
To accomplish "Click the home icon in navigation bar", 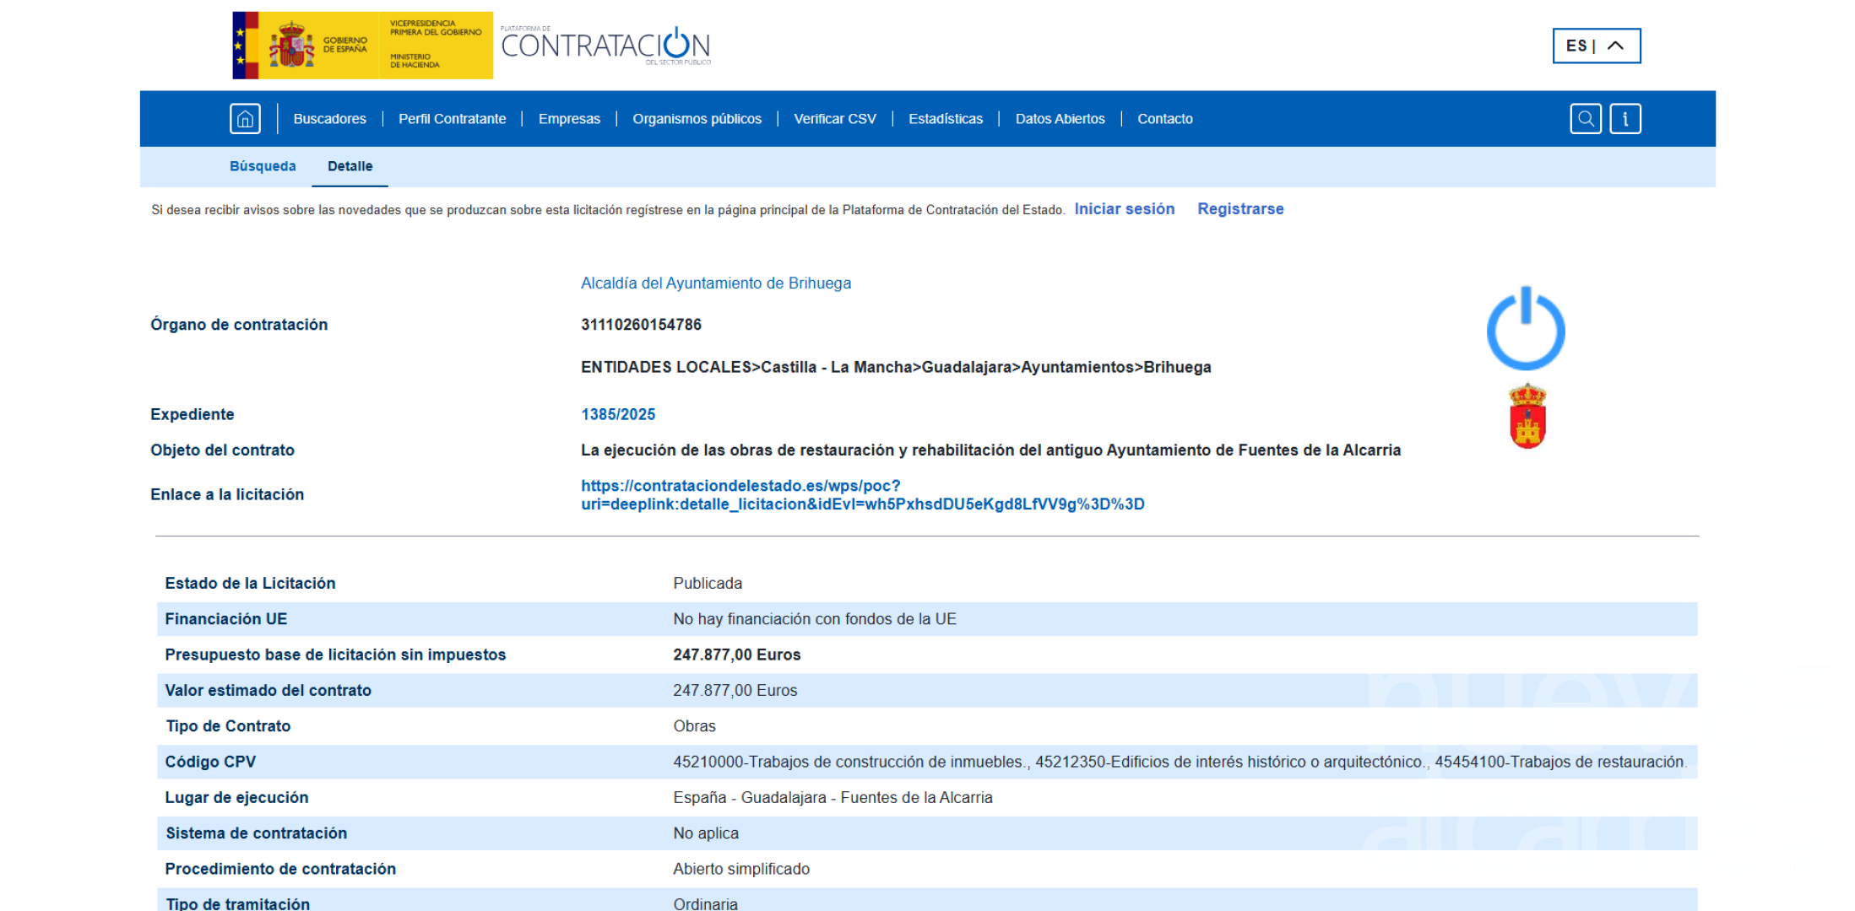I will 245,119.
